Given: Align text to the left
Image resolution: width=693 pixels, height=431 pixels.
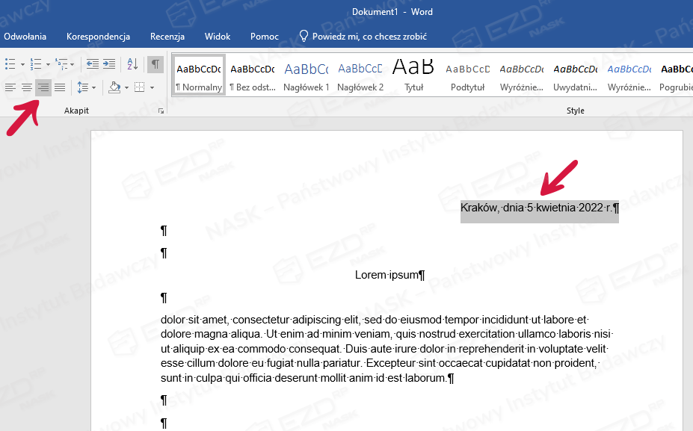Looking at the screenshot, I should click(10, 88).
